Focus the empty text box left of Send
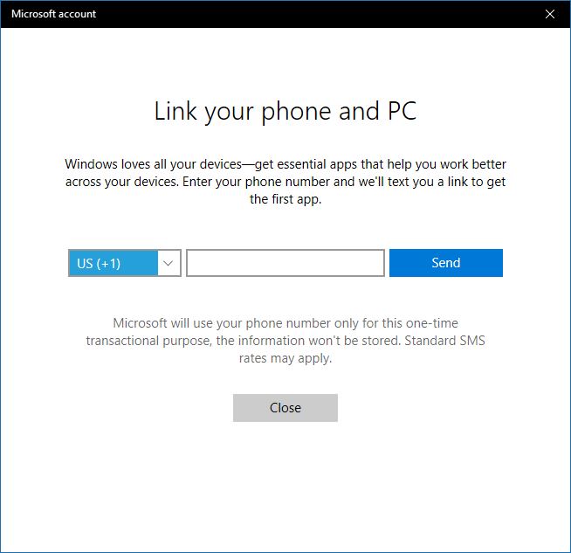571x553 pixels. pos(285,263)
